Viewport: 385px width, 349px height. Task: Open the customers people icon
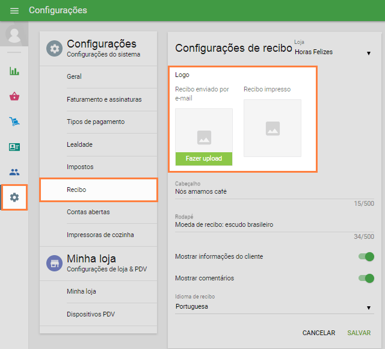(14, 172)
